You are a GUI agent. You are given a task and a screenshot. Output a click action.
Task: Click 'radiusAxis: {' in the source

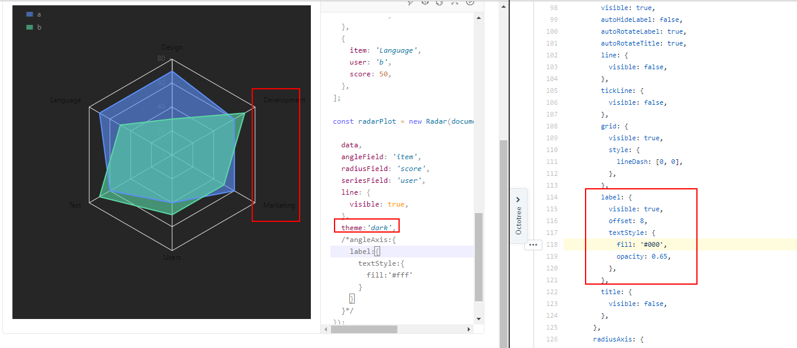(618, 339)
